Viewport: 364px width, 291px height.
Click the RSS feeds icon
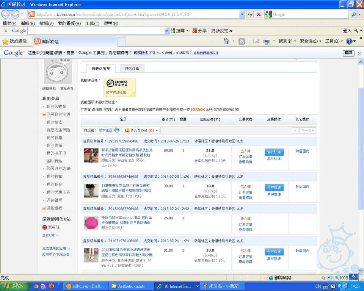242,41
